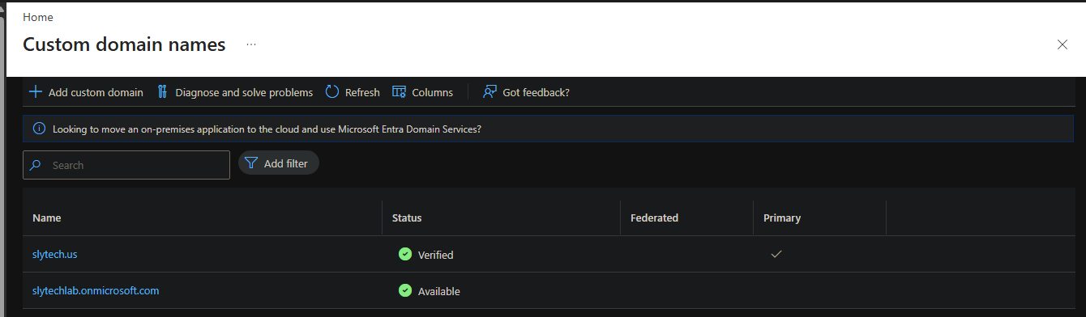Click the Add filter button
Image resolution: width=1086 pixels, height=317 pixels.
coord(279,163)
